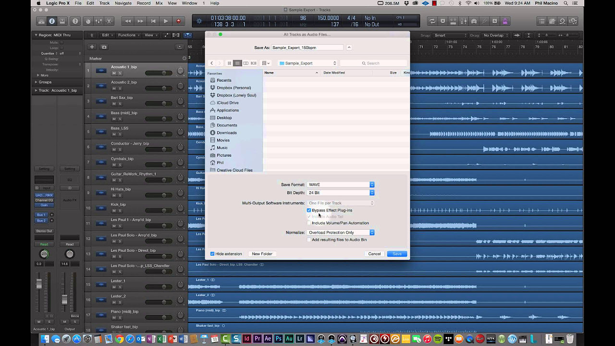Open the Save Format WAVE dropdown
This screenshot has width=615, height=346.
coord(341,185)
